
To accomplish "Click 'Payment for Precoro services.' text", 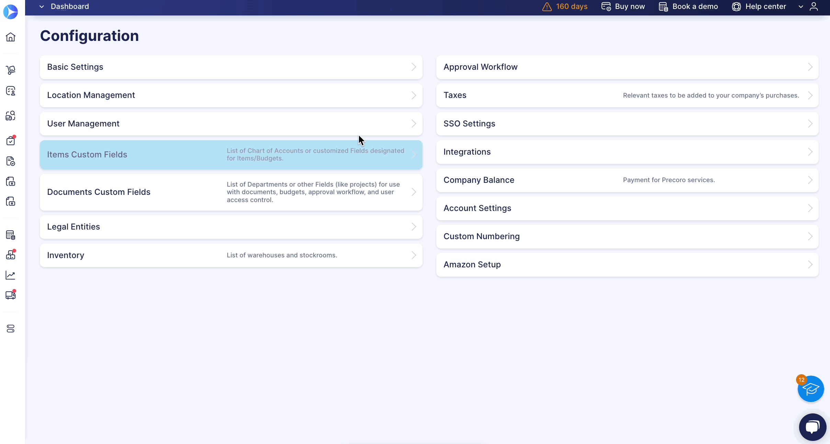I will 669,180.
